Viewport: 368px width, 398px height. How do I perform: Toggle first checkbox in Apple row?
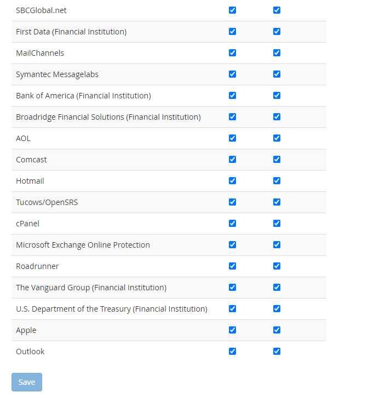click(x=232, y=330)
